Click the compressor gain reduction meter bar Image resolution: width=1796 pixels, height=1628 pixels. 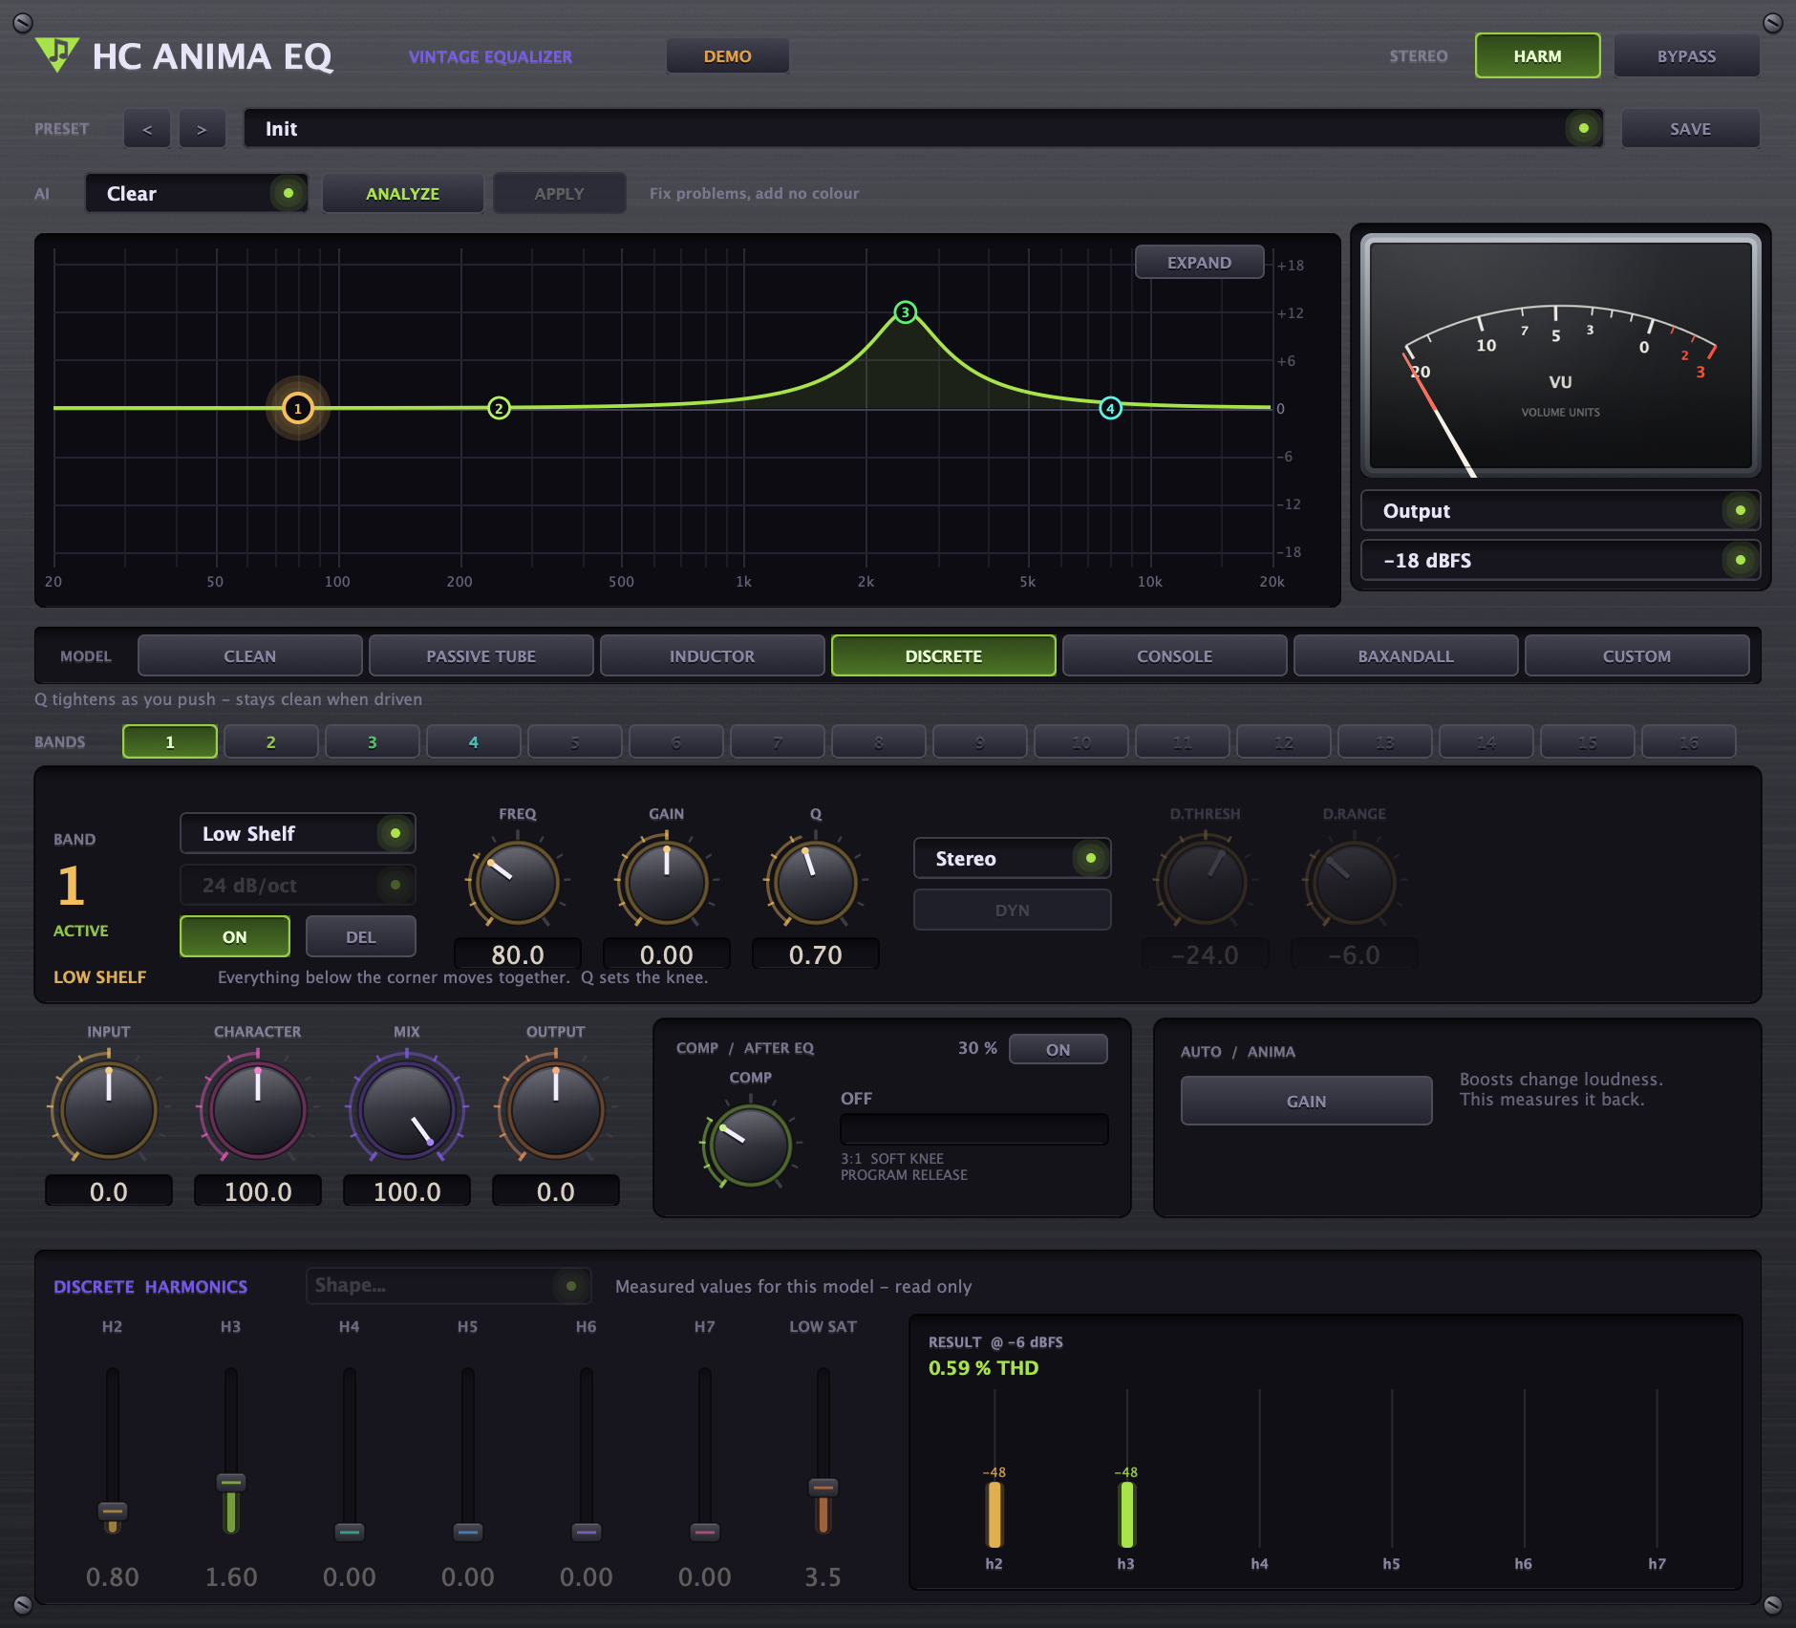tap(974, 1129)
